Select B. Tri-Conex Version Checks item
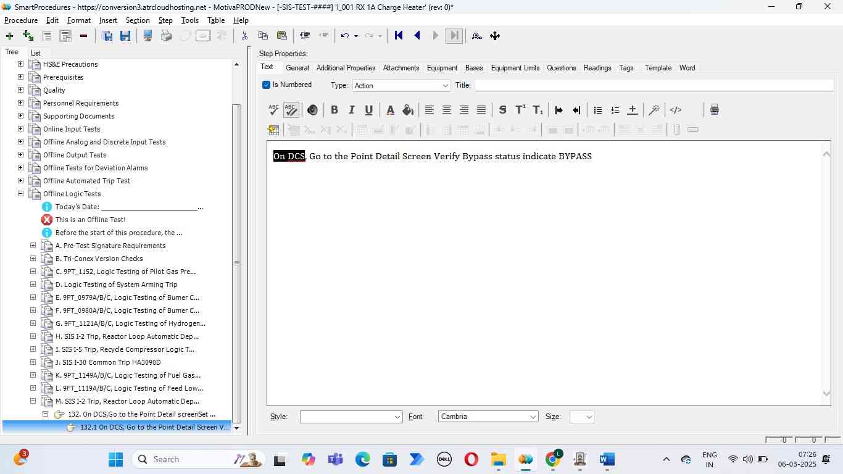This screenshot has width=843, height=474. point(99,259)
